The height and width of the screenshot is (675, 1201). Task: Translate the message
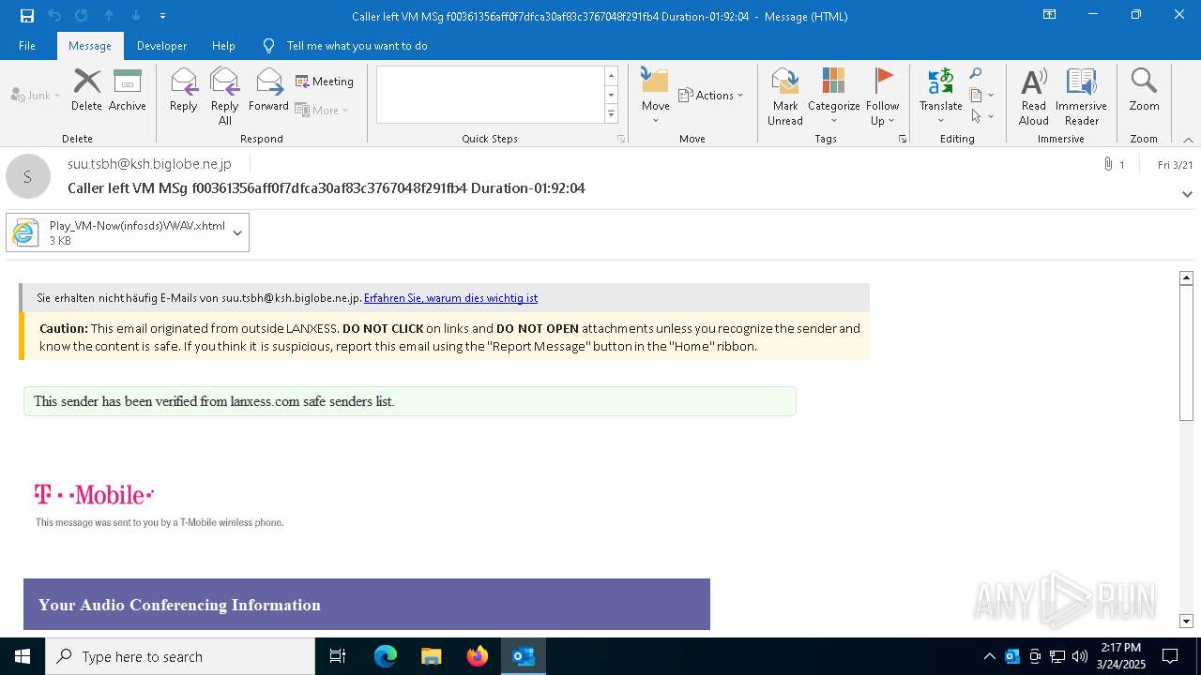pos(940,96)
